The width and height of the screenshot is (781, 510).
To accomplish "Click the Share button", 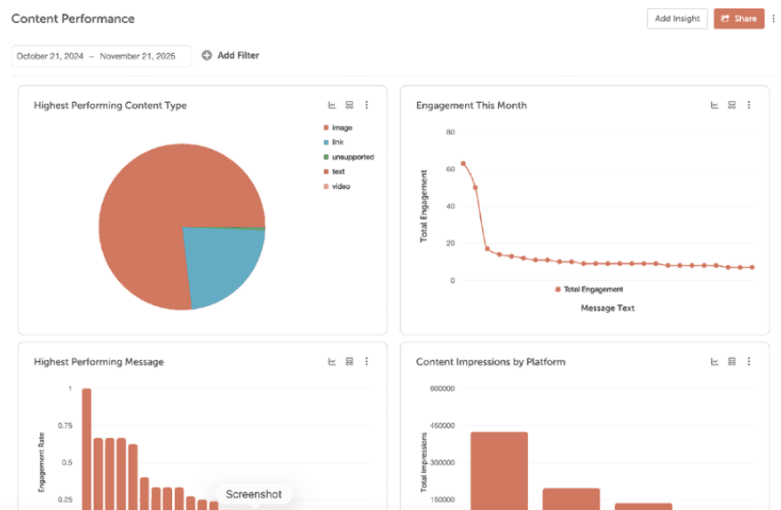I will (x=738, y=19).
